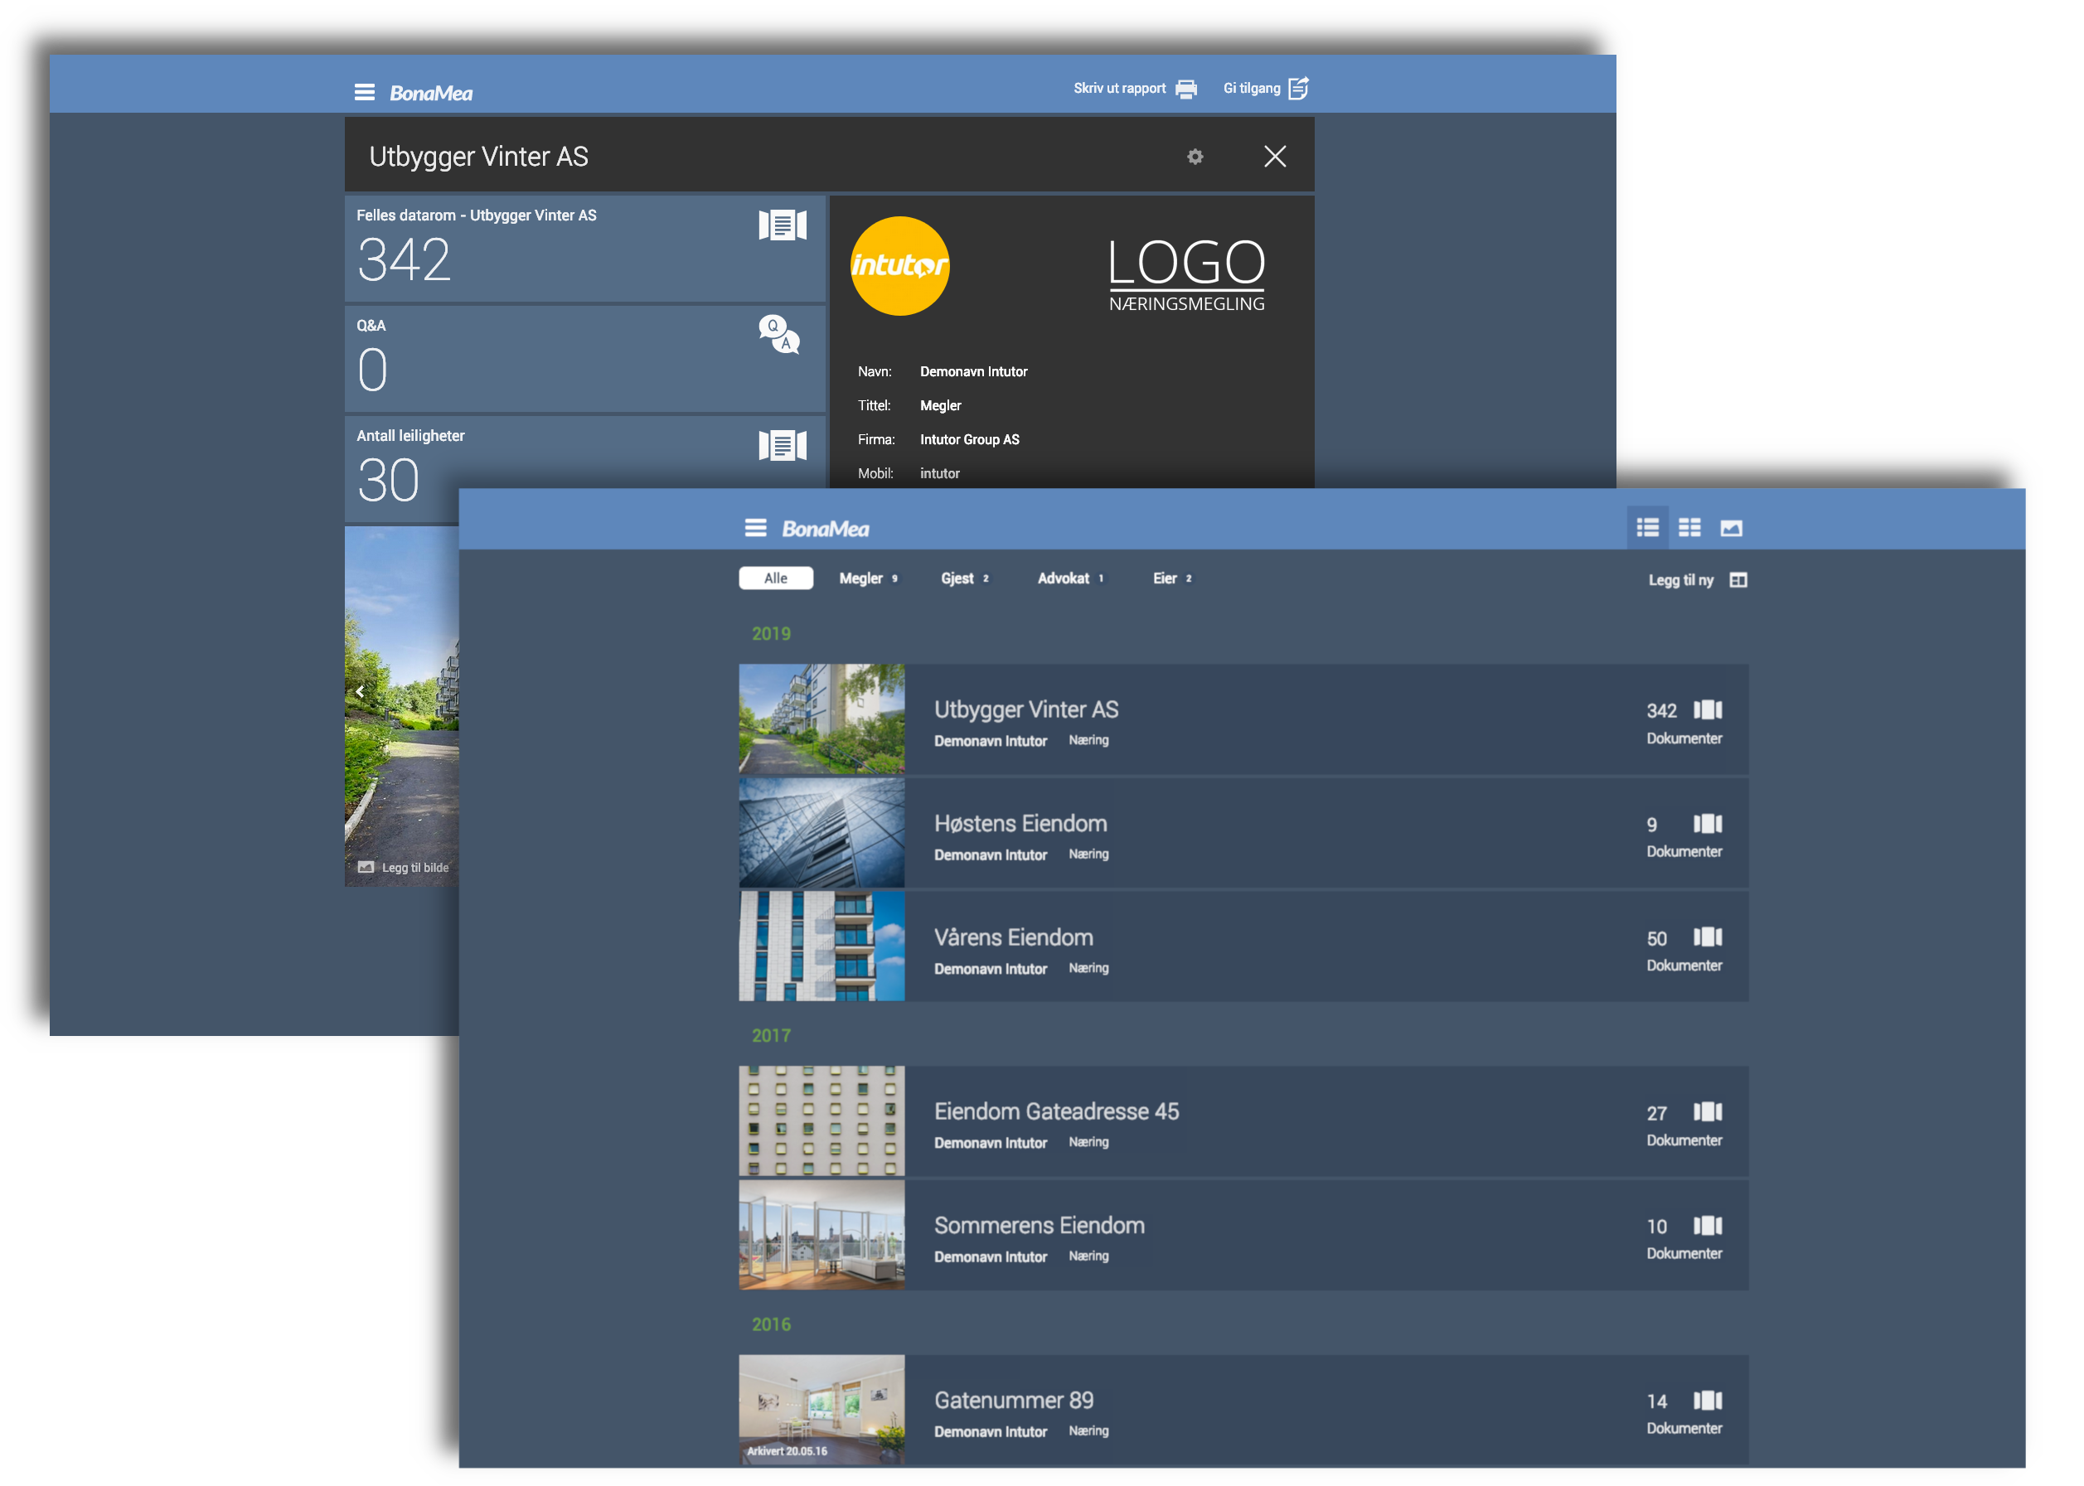Click dataroom icon on Felles datarom card
Image resolution: width=2084 pixels, height=1486 pixels.
tap(782, 225)
